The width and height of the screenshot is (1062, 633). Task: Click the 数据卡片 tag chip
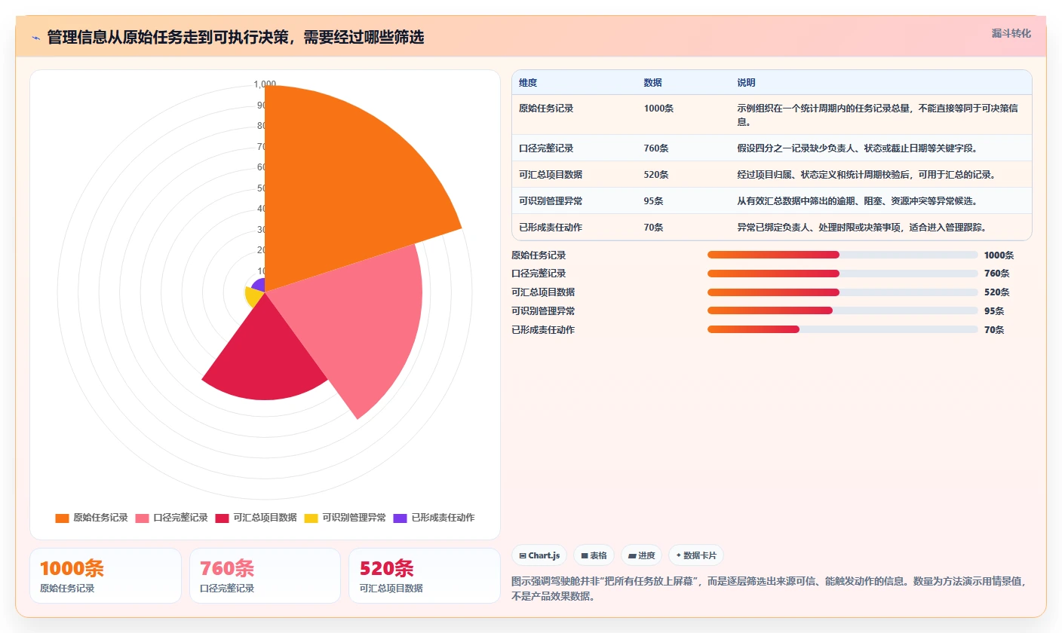click(x=696, y=555)
